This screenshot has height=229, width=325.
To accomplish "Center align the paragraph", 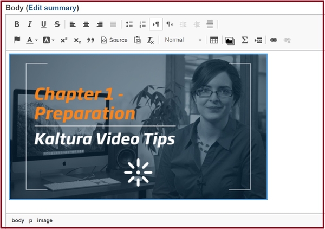I will pyautogui.click(x=86, y=24).
